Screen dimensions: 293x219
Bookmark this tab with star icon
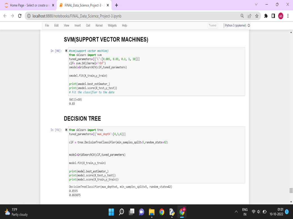coord(257,16)
